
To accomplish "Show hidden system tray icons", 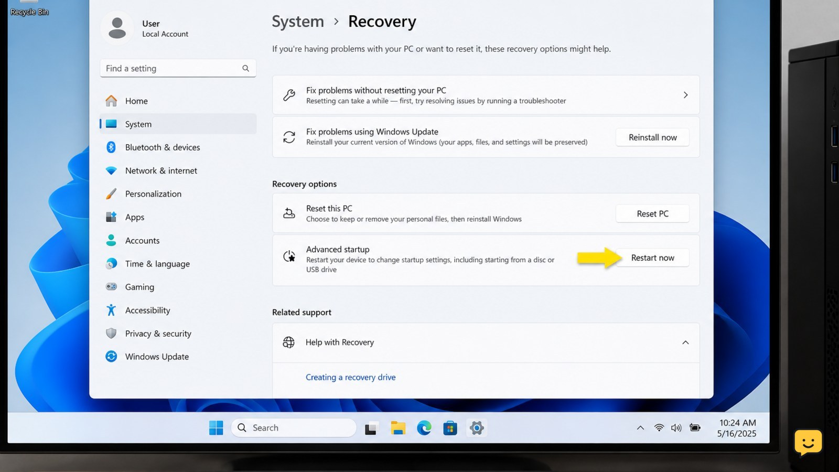I will coord(640,428).
